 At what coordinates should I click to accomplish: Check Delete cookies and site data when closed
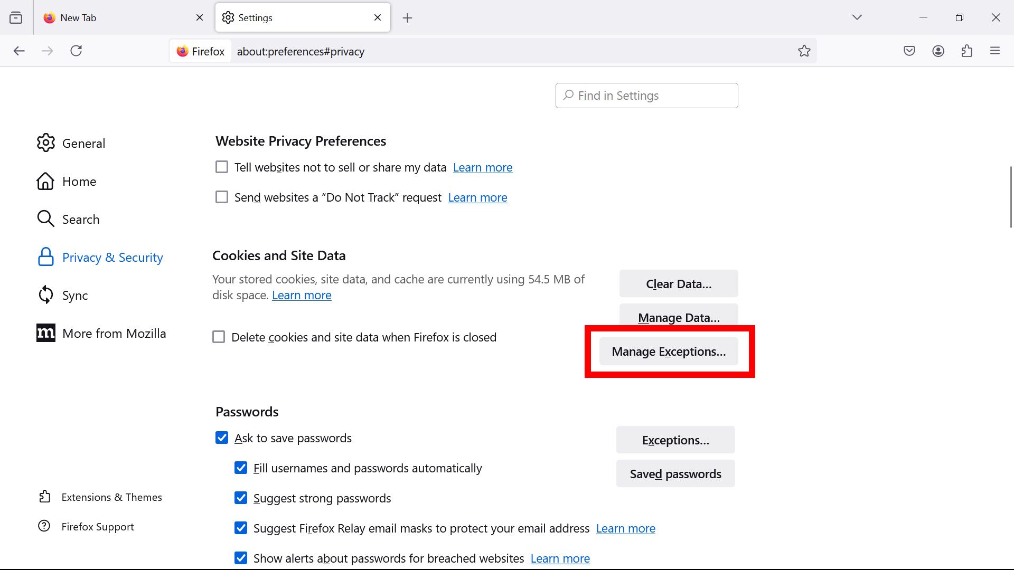[219, 337]
